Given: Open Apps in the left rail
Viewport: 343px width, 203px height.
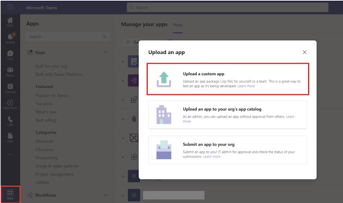Looking at the screenshot, I should (10, 195).
